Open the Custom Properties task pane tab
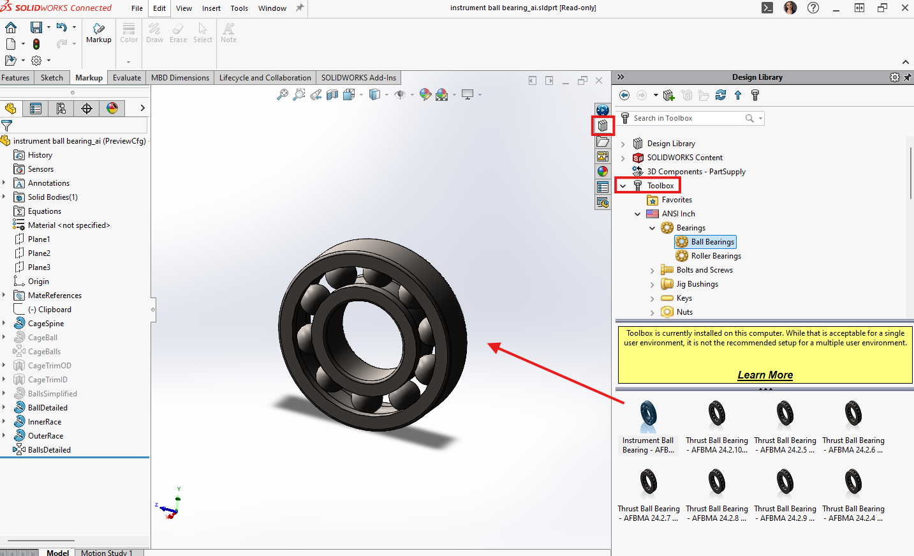The height and width of the screenshot is (556, 914). pyautogui.click(x=603, y=187)
